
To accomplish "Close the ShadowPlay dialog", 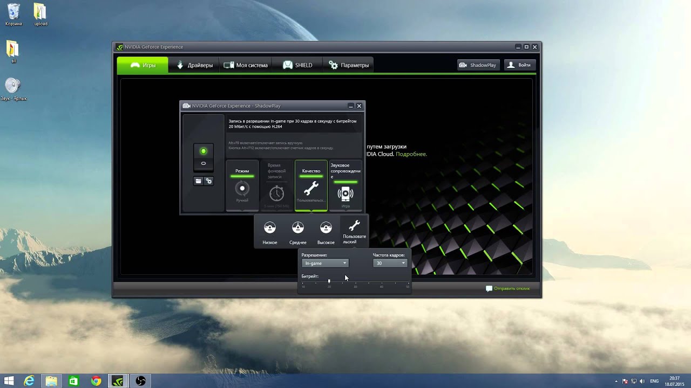I will pos(359,106).
